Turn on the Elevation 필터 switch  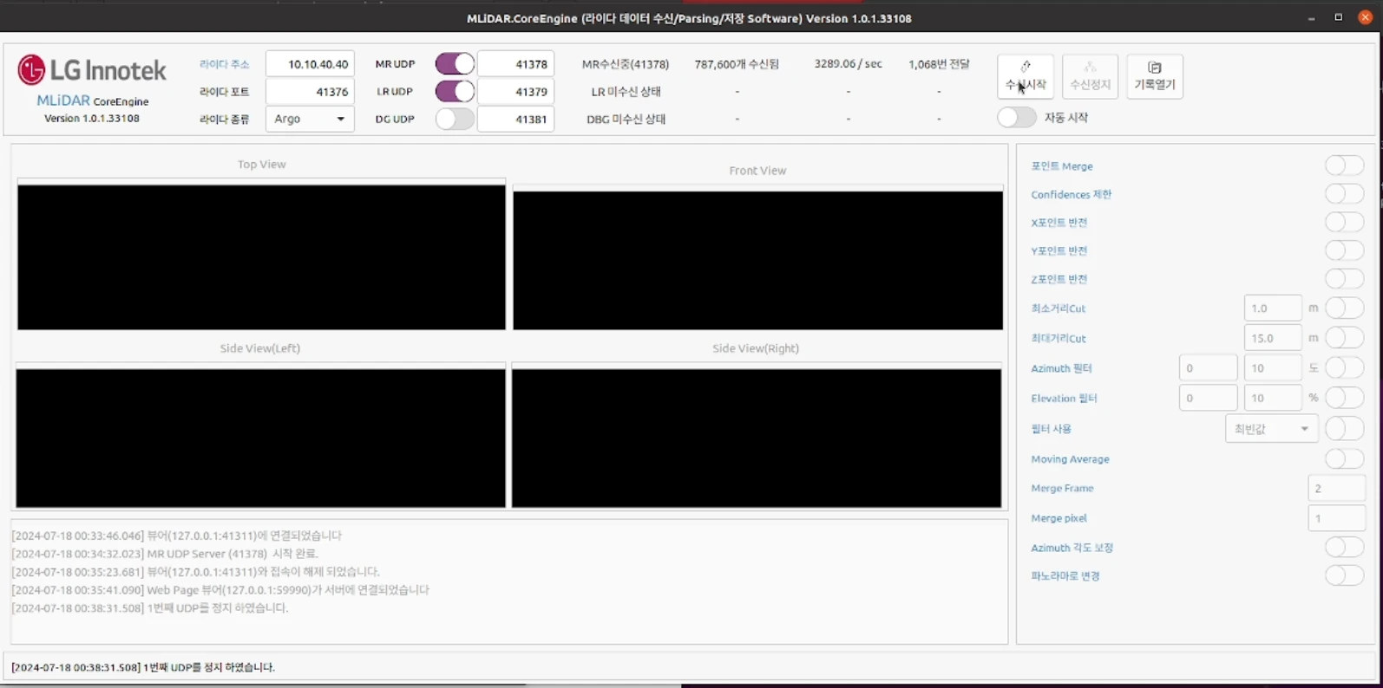[1344, 398]
